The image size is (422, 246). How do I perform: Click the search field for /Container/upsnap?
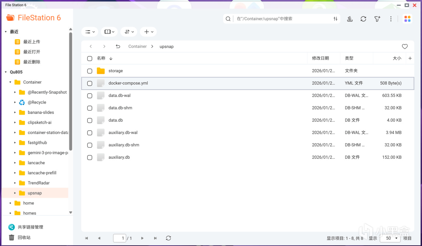tap(282, 19)
